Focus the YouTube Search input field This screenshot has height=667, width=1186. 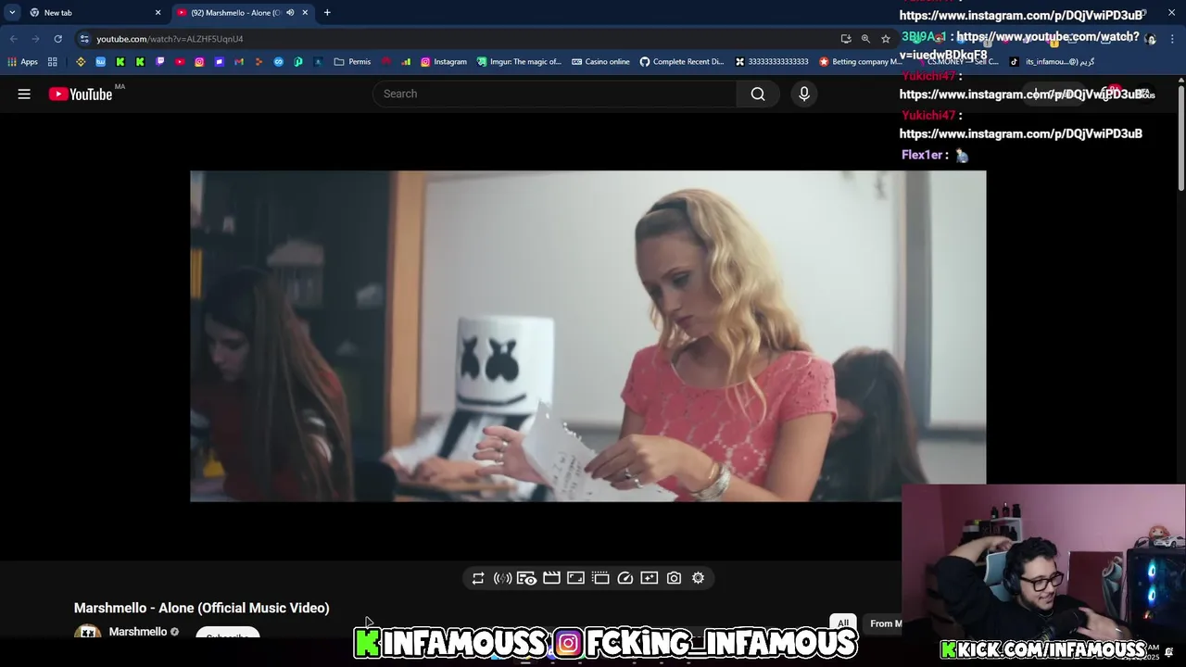[555, 94]
